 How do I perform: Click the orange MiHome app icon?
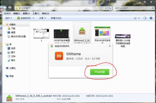(59, 56)
